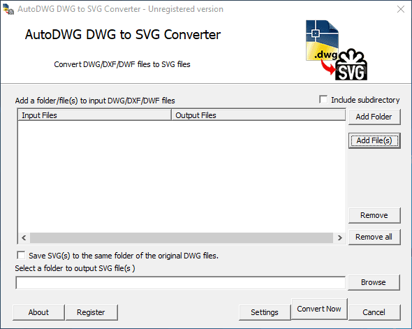Start conversion with Convert Now
Screen dimensions: 412x329
coord(319,309)
